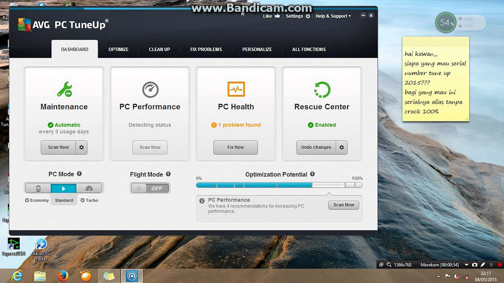
Task: Click the Standard label under PC Mode
Action: point(64,200)
